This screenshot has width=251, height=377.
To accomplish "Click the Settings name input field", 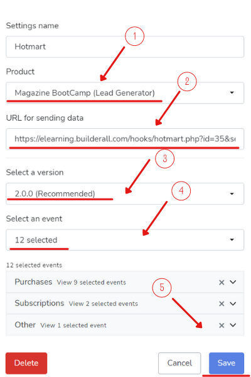I will pyautogui.click(x=125, y=46).
